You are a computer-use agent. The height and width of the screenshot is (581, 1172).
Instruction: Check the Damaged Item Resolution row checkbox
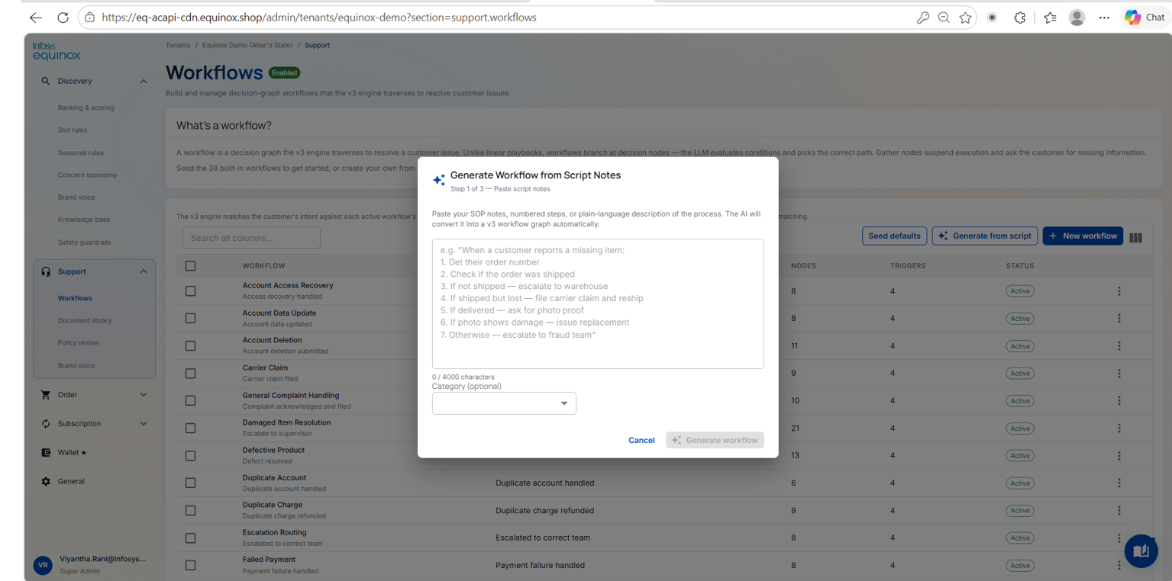[191, 429]
